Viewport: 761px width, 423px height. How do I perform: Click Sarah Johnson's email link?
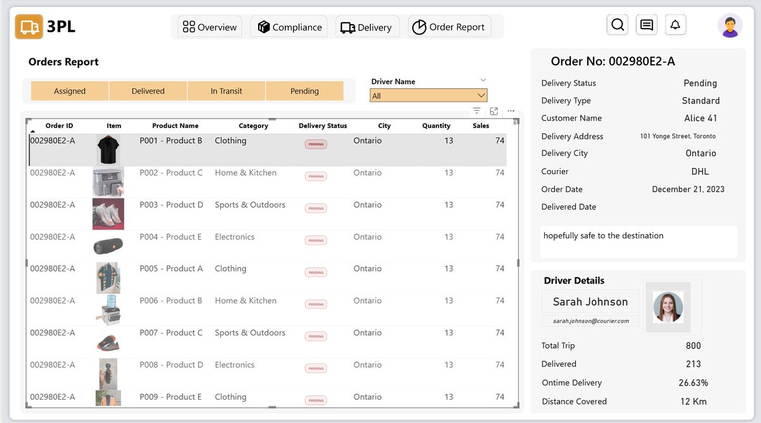[x=590, y=321]
